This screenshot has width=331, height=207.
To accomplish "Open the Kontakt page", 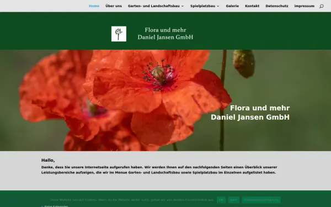I will pyautogui.click(x=252, y=6).
